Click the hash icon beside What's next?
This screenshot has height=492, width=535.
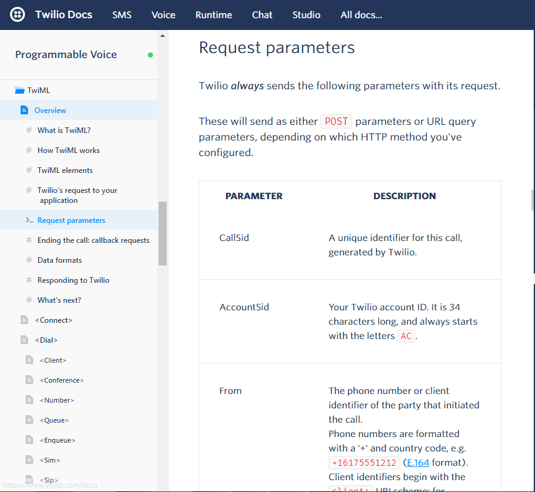tap(29, 300)
